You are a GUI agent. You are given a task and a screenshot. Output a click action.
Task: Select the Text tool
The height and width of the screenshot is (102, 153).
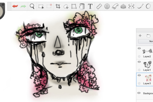tap(90, 6)
